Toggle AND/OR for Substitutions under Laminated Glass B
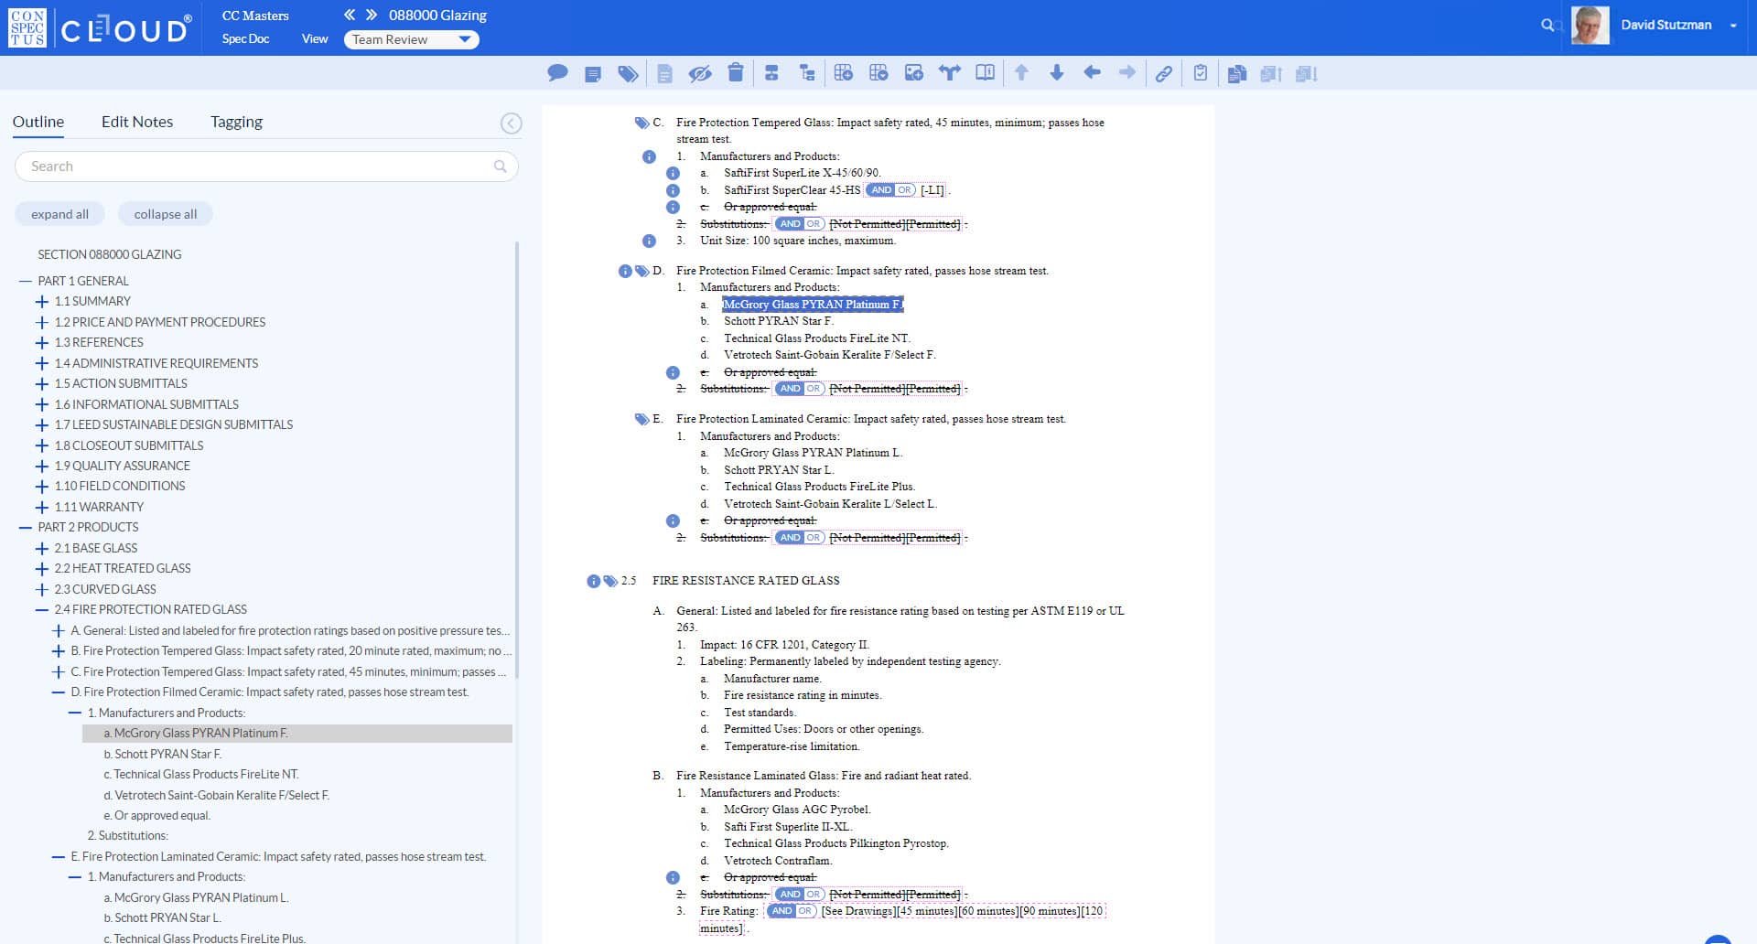Image resolution: width=1757 pixels, height=944 pixels. 800,895
